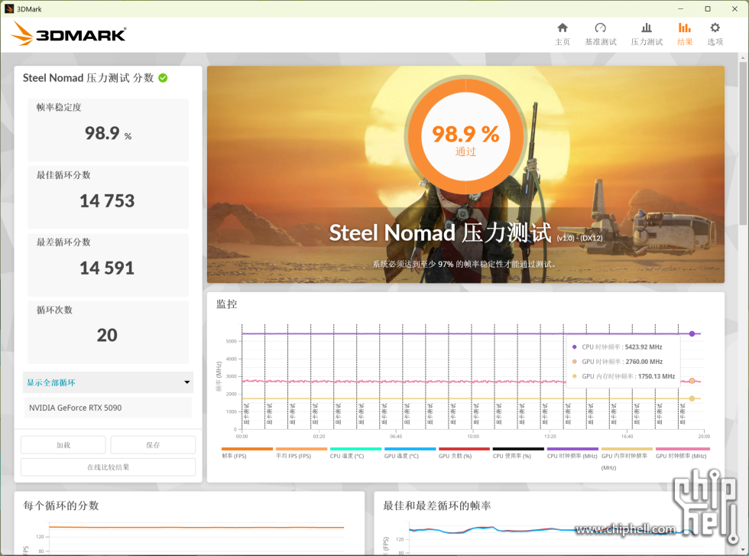The width and height of the screenshot is (749, 556).
Task: Click the purple CPU clock data point
Action: tap(692, 333)
